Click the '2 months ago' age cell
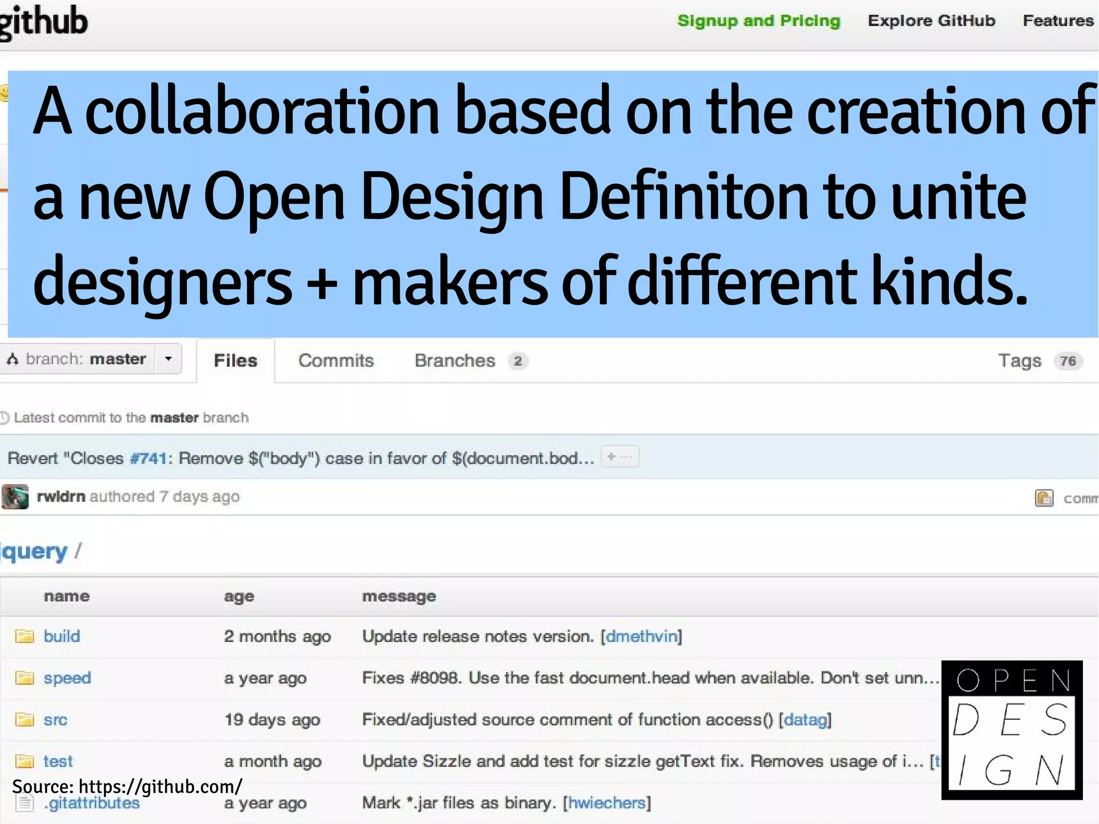Image resolution: width=1099 pixels, height=824 pixels. coord(277,637)
